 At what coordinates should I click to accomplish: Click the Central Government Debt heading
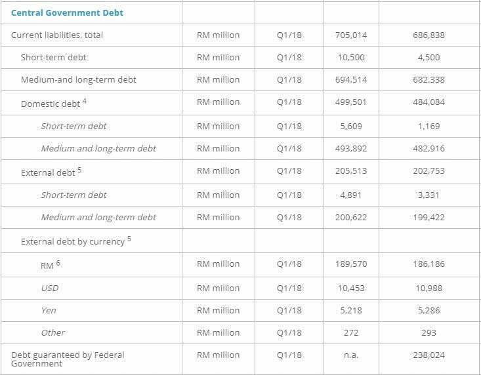tap(67, 13)
